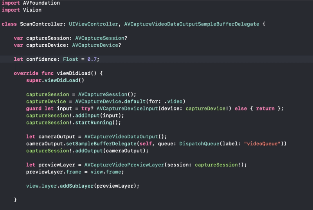The image size is (313, 210).
Task: Click the Float type annotation
Action: [70, 59]
